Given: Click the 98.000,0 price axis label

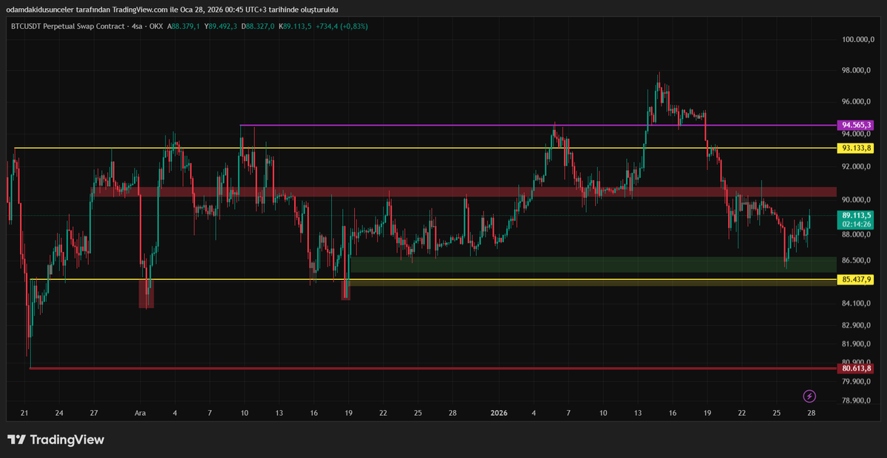Looking at the screenshot, I should (857, 71).
